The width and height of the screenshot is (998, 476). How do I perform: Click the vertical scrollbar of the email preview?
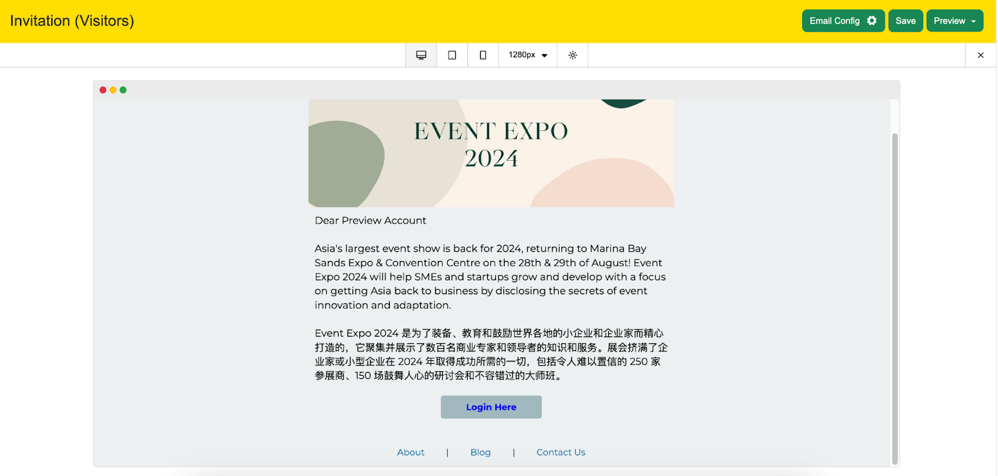click(x=895, y=299)
